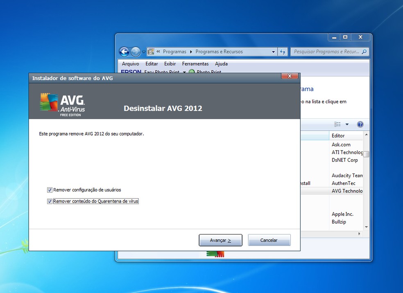Select the AVG Technologies row
The image size is (403, 293).
pos(347,191)
